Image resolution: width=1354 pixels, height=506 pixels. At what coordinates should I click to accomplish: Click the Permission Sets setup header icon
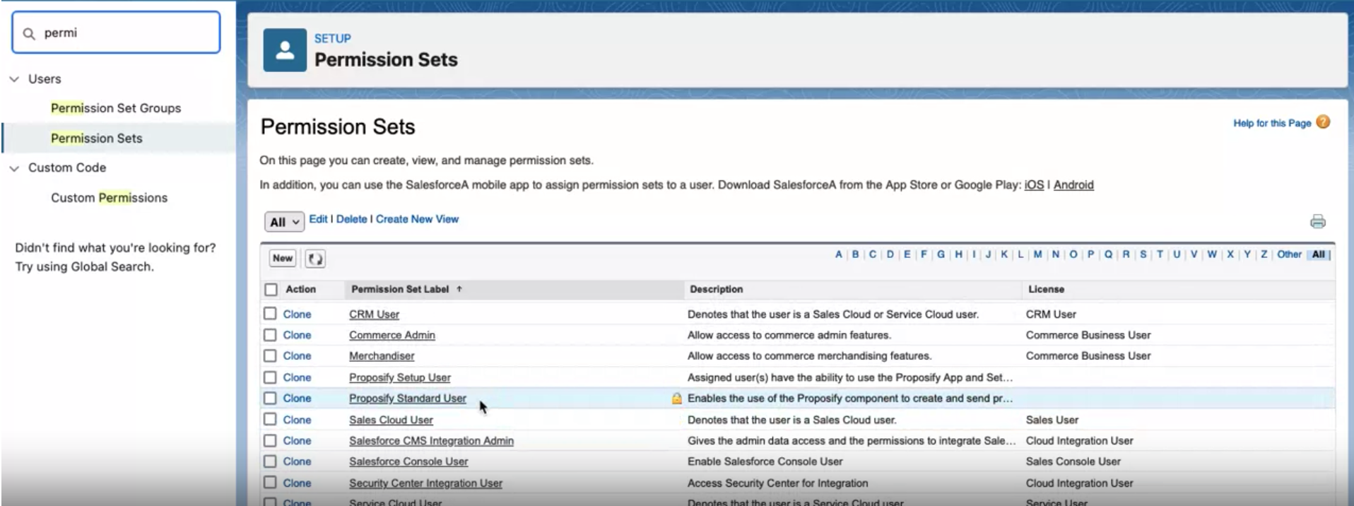coord(285,50)
